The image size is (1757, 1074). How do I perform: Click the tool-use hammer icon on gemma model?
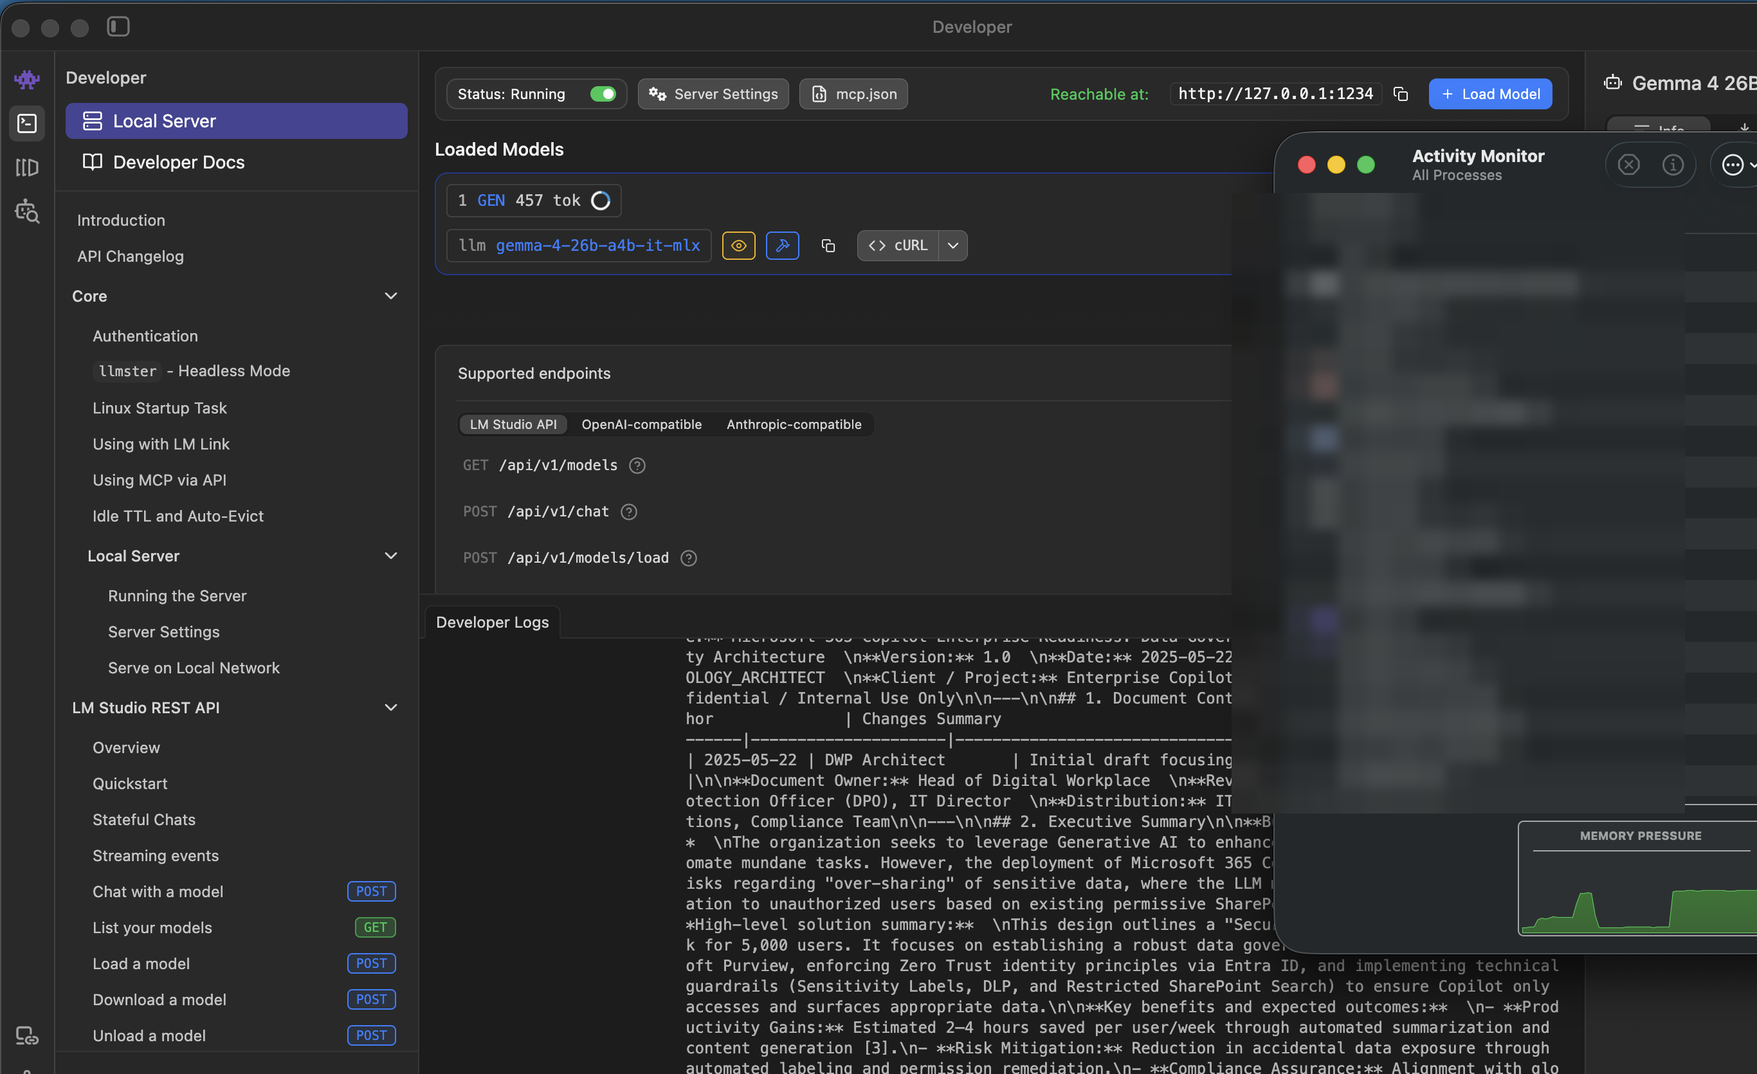pyautogui.click(x=782, y=245)
